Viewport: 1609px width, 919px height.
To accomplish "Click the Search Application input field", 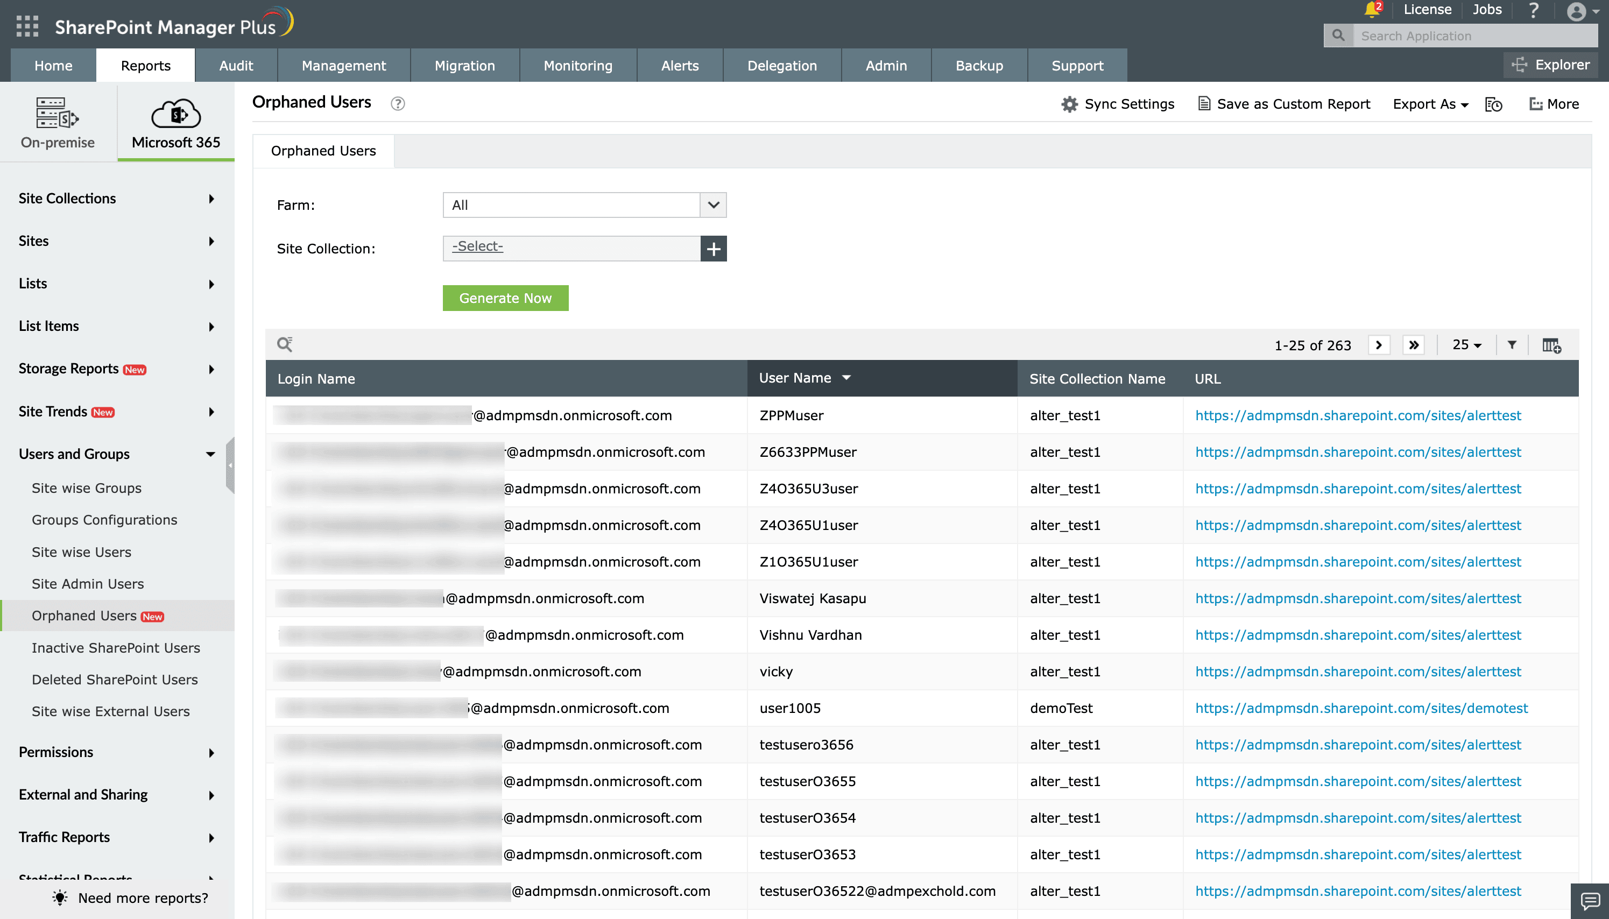I will pos(1474,36).
